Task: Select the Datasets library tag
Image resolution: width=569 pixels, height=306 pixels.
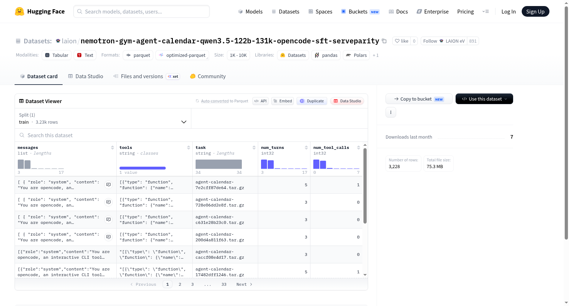Action: pyautogui.click(x=293, y=55)
